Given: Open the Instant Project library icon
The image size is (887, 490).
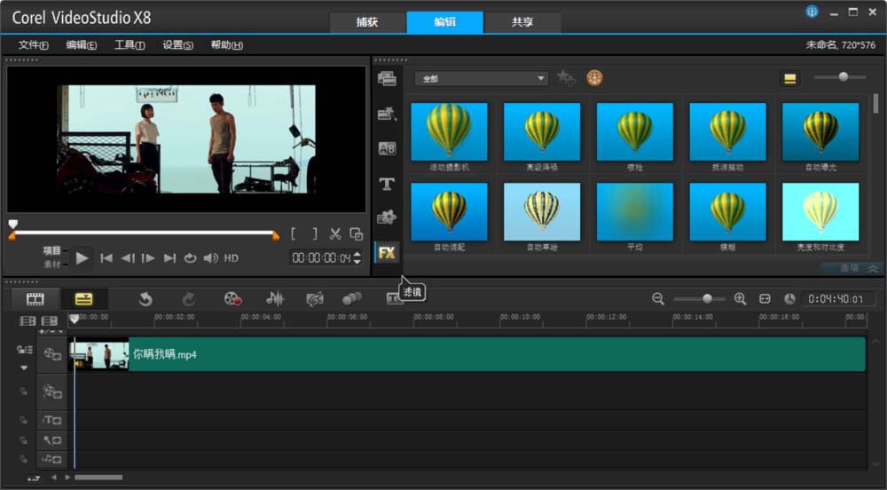Looking at the screenshot, I should [x=387, y=114].
